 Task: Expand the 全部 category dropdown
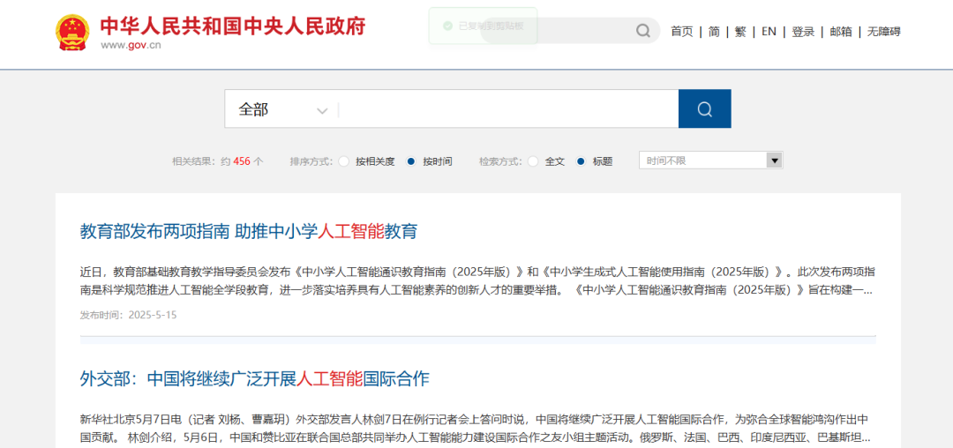point(282,109)
